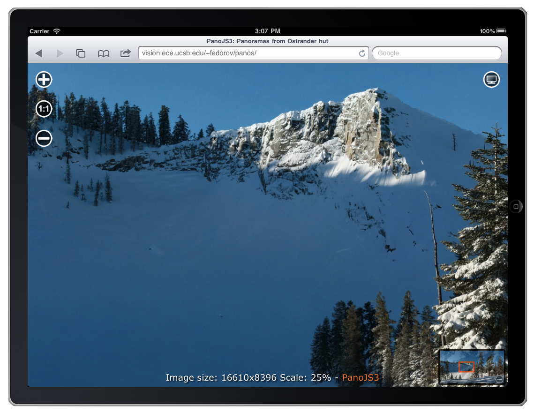Viewport: 534px width, 413px height.
Task: Click the "Scale: 25%" text
Action: [306, 377]
